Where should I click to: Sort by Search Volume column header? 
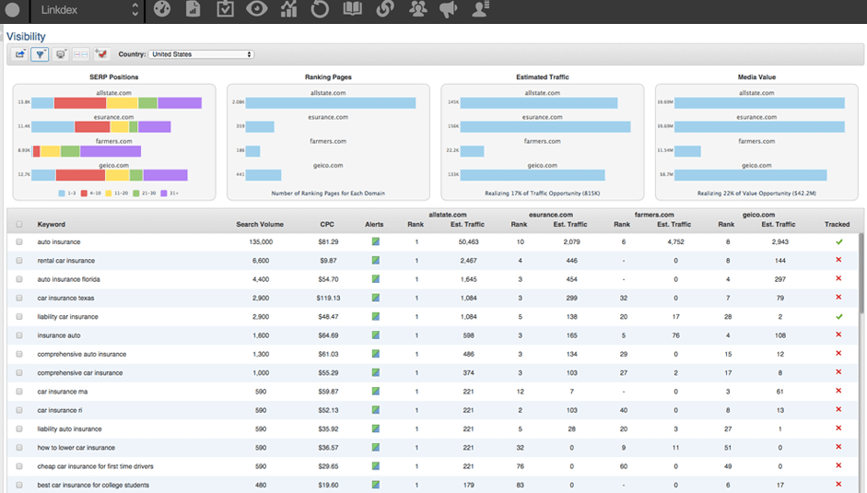(x=259, y=224)
